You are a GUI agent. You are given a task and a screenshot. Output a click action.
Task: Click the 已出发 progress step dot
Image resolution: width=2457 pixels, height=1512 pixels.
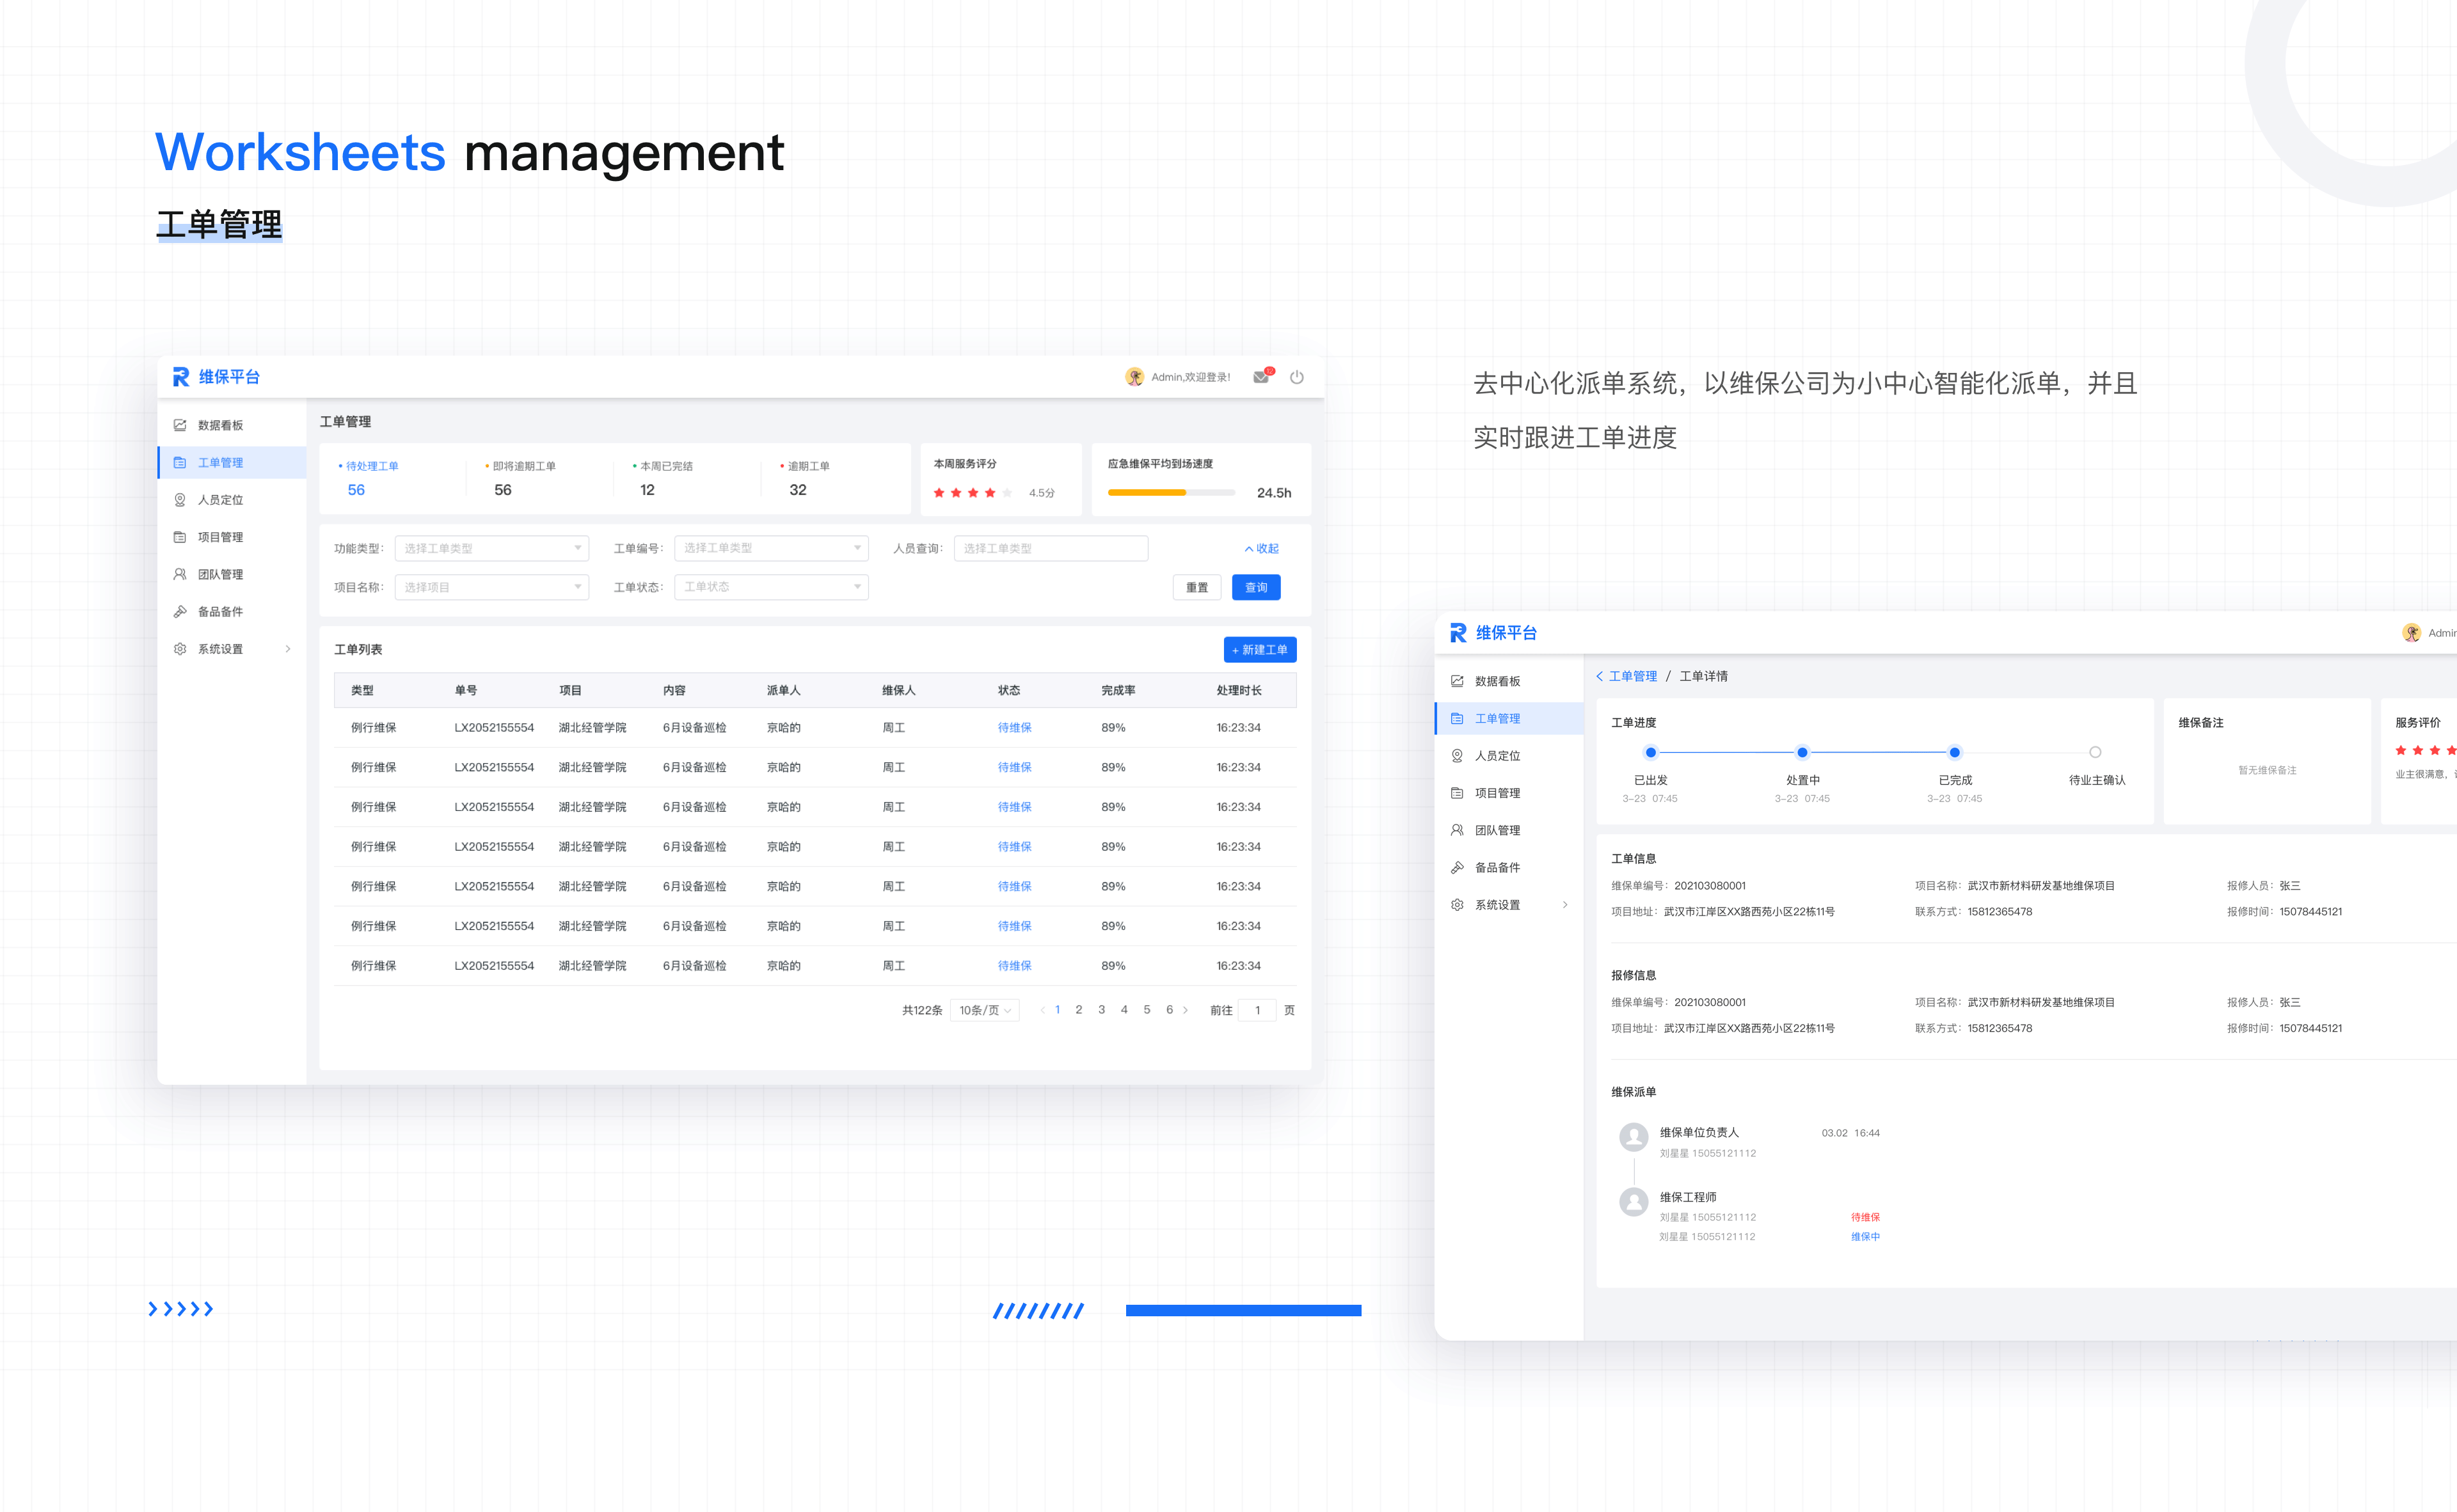tap(1651, 752)
